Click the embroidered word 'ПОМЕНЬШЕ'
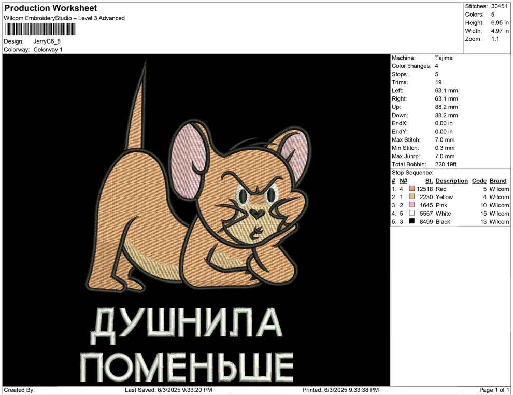The height and width of the screenshot is (395, 513). [x=187, y=367]
